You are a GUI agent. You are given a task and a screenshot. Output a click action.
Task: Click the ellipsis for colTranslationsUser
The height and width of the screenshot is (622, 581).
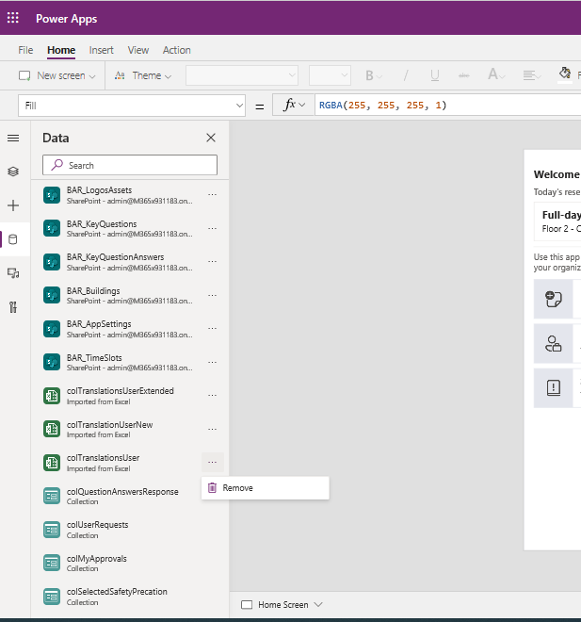coord(213,463)
